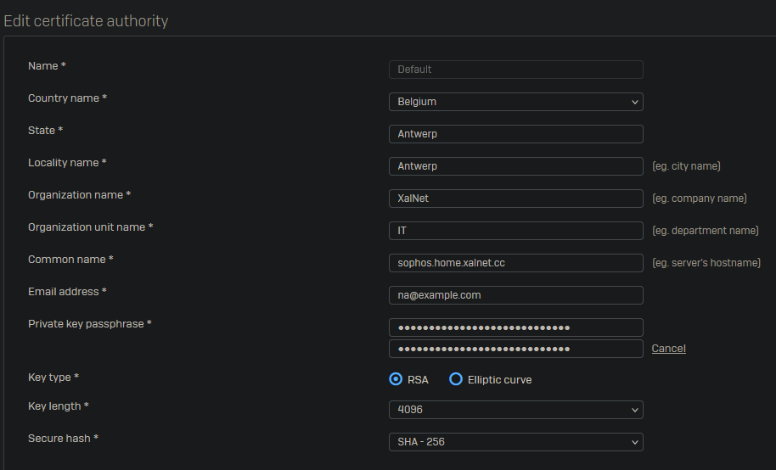Click the Edit certificate authority heading
The height and width of the screenshot is (470, 776).
pyautogui.click(x=86, y=20)
